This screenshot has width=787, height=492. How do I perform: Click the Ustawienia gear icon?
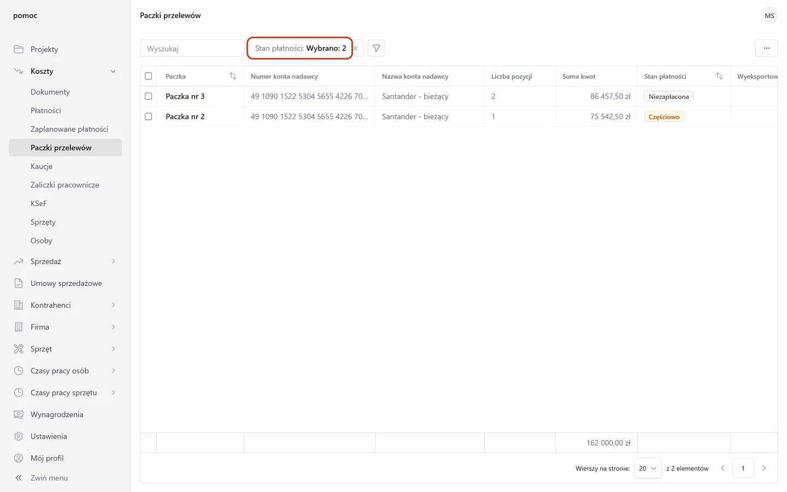pyautogui.click(x=19, y=436)
